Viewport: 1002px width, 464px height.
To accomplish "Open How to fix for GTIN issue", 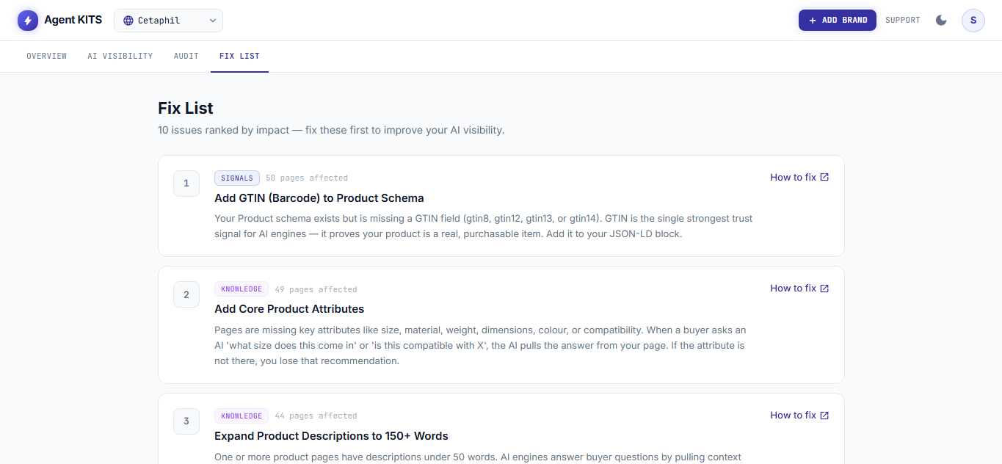I will pyautogui.click(x=799, y=177).
